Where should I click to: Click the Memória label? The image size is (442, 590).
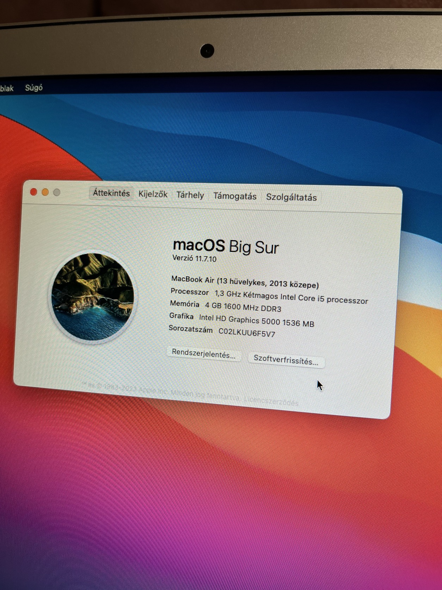coord(185,304)
